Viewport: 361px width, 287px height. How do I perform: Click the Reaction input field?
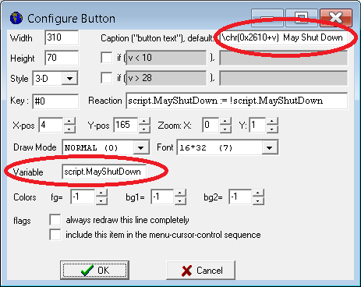(x=236, y=101)
